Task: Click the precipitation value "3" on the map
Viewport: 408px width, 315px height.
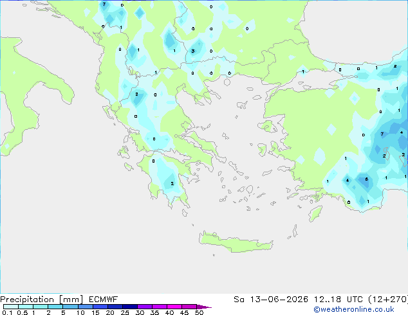Action: pos(193,51)
